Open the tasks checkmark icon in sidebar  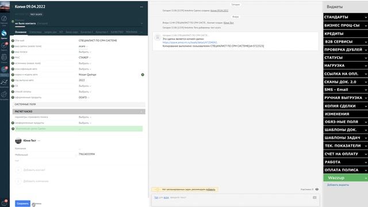[4, 46]
